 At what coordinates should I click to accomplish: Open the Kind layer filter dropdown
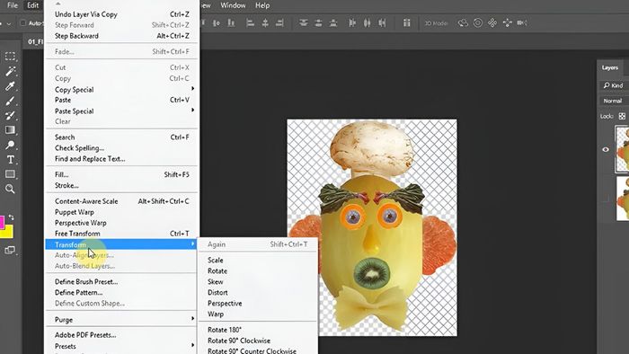[x=614, y=85]
